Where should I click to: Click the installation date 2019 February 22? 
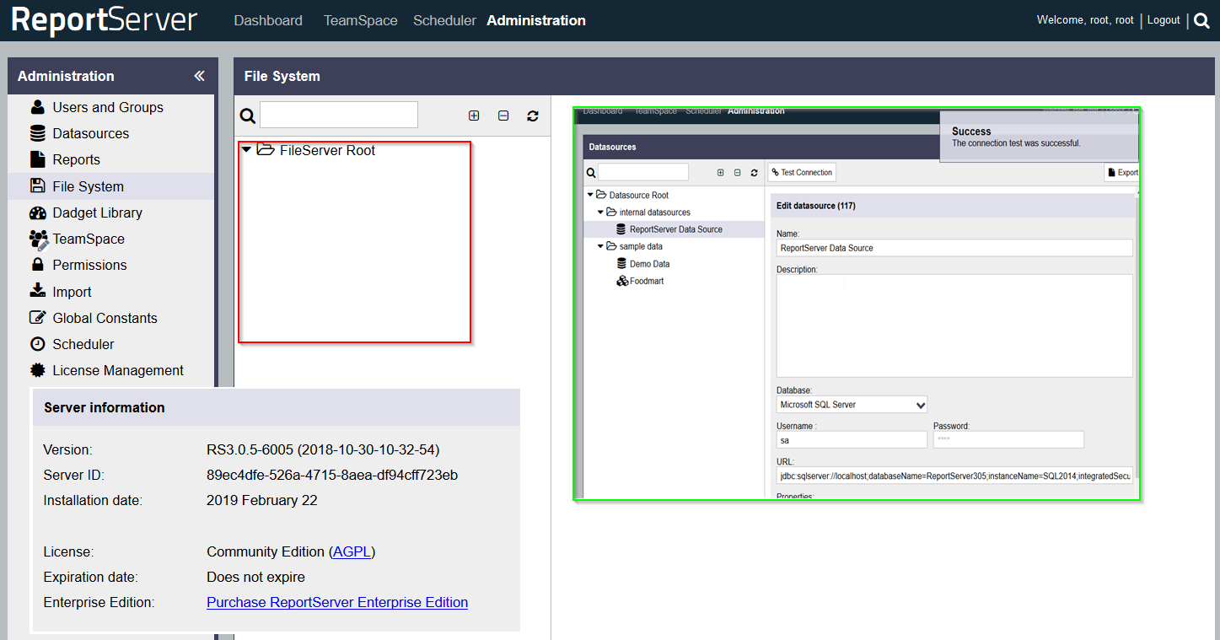point(262,500)
